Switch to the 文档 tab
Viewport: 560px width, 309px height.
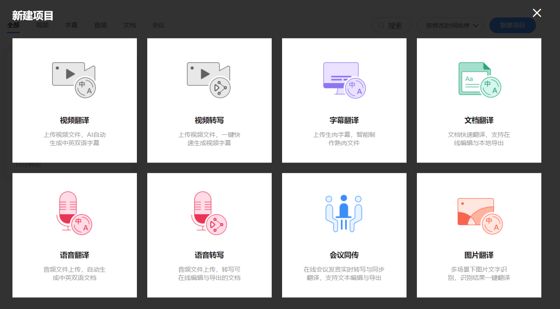coord(129,25)
